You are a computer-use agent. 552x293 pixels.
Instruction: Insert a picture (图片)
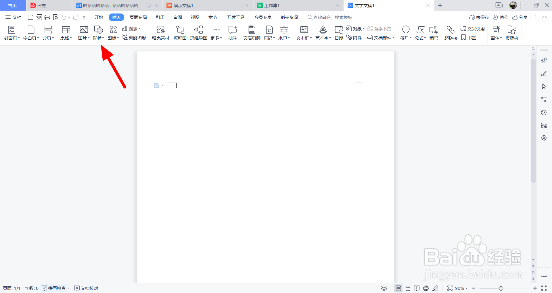(84, 33)
